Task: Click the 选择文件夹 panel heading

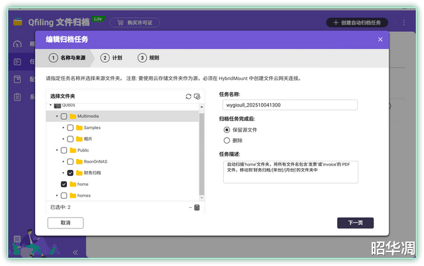Action: pos(62,96)
